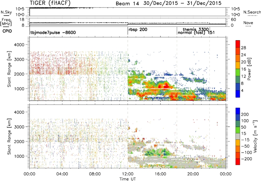This screenshot has height=181, width=261.
Task: Click the '18' frequency axis label
Action: click(22, 20)
